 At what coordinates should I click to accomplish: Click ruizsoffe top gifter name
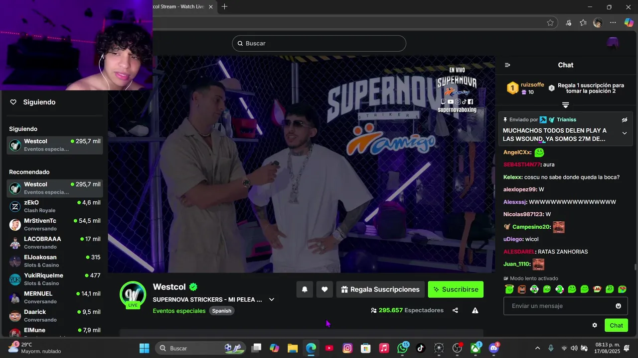[x=532, y=85]
